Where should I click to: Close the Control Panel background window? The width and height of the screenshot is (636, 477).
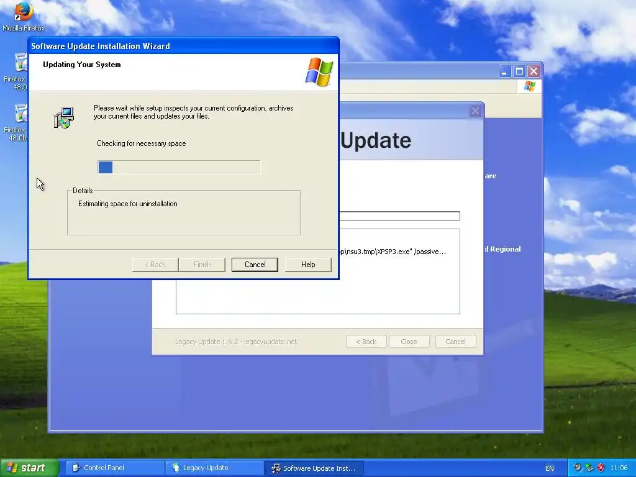click(x=534, y=71)
